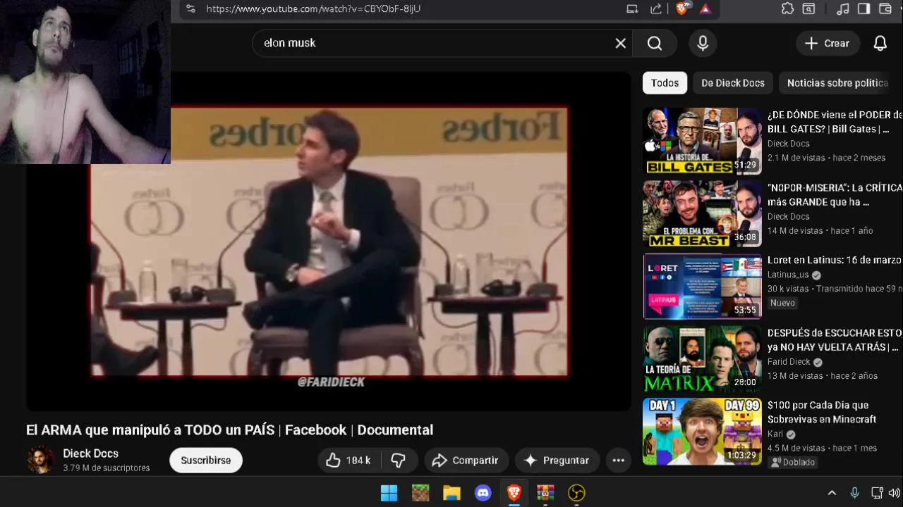Open the Loret en Latinus video thumbnail
Image resolution: width=903 pixels, height=507 pixels.
(703, 287)
